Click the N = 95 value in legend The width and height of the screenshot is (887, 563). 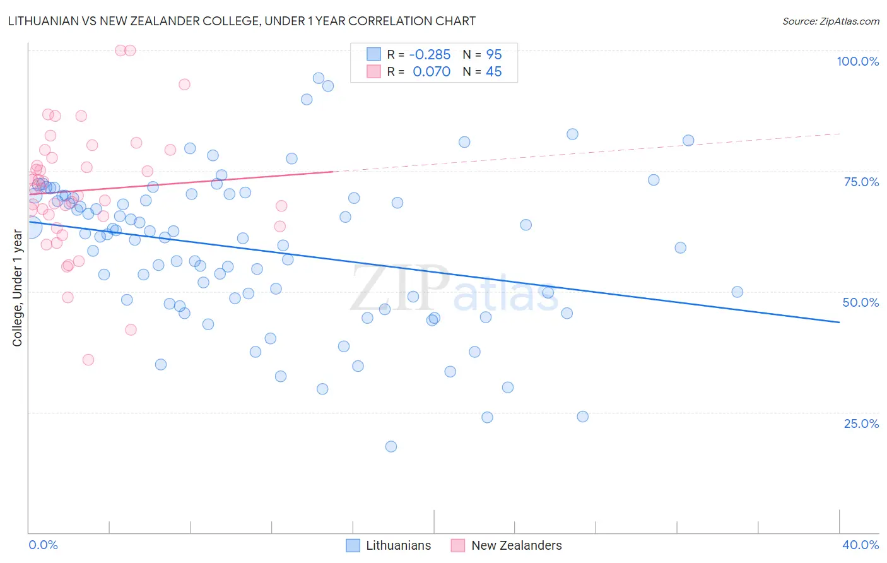pos(483,54)
